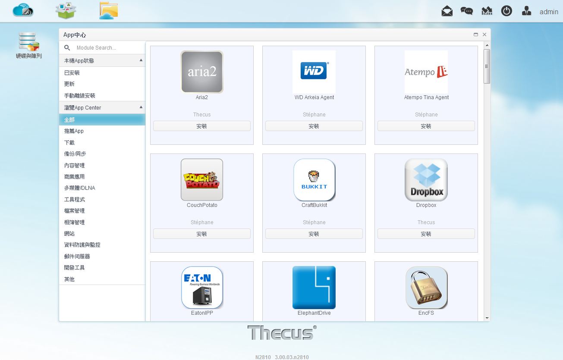
Task: Select the 檔案管理 category
Action: click(x=102, y=211)
